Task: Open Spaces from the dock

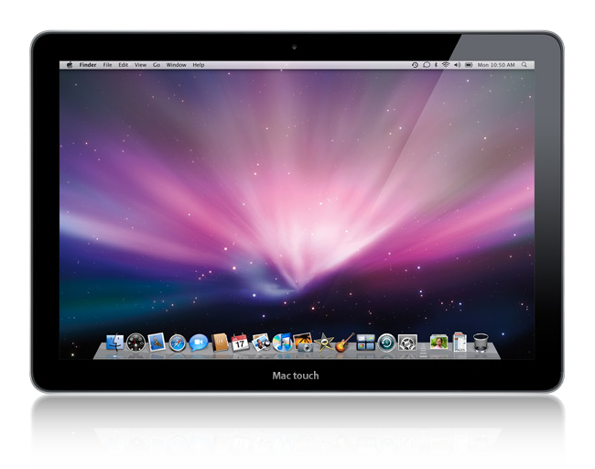Action: coord(366,343)
